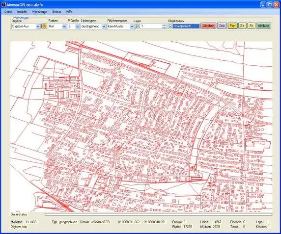This screenshot has width=281, height=234.
Task: Expand the Farben color dropdown
Action: [x=64, y=26]
